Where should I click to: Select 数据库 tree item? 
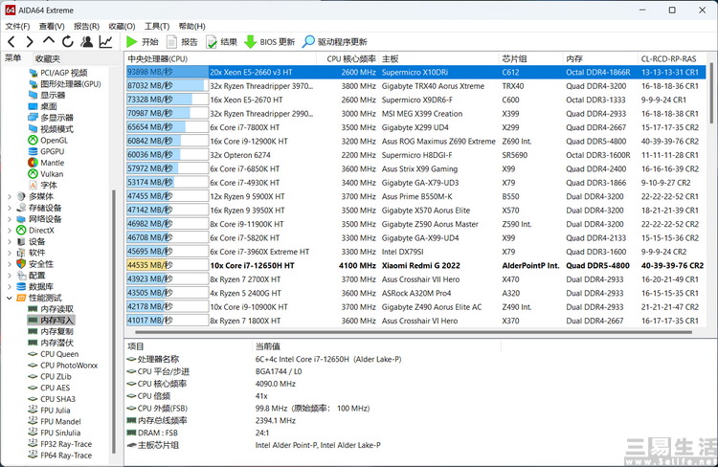click(x=34, y=286)
